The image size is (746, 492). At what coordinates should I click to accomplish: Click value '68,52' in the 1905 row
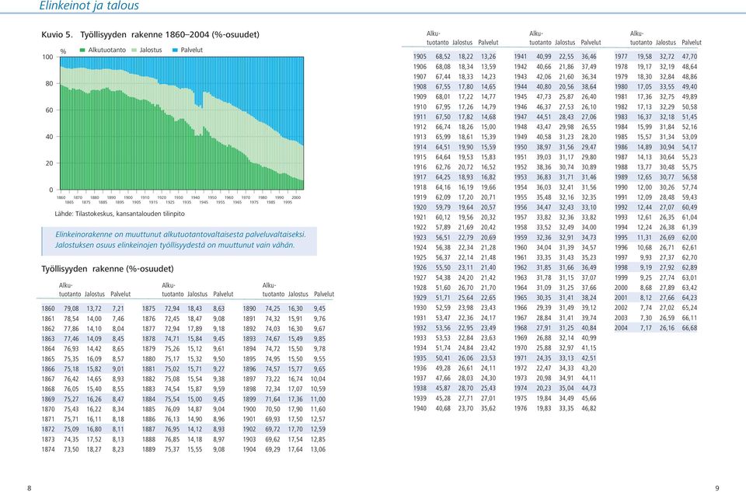pos(443,57)
